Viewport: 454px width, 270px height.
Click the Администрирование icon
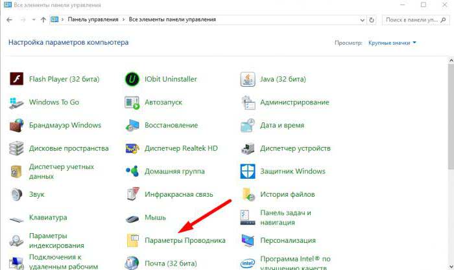coord(248,102)
